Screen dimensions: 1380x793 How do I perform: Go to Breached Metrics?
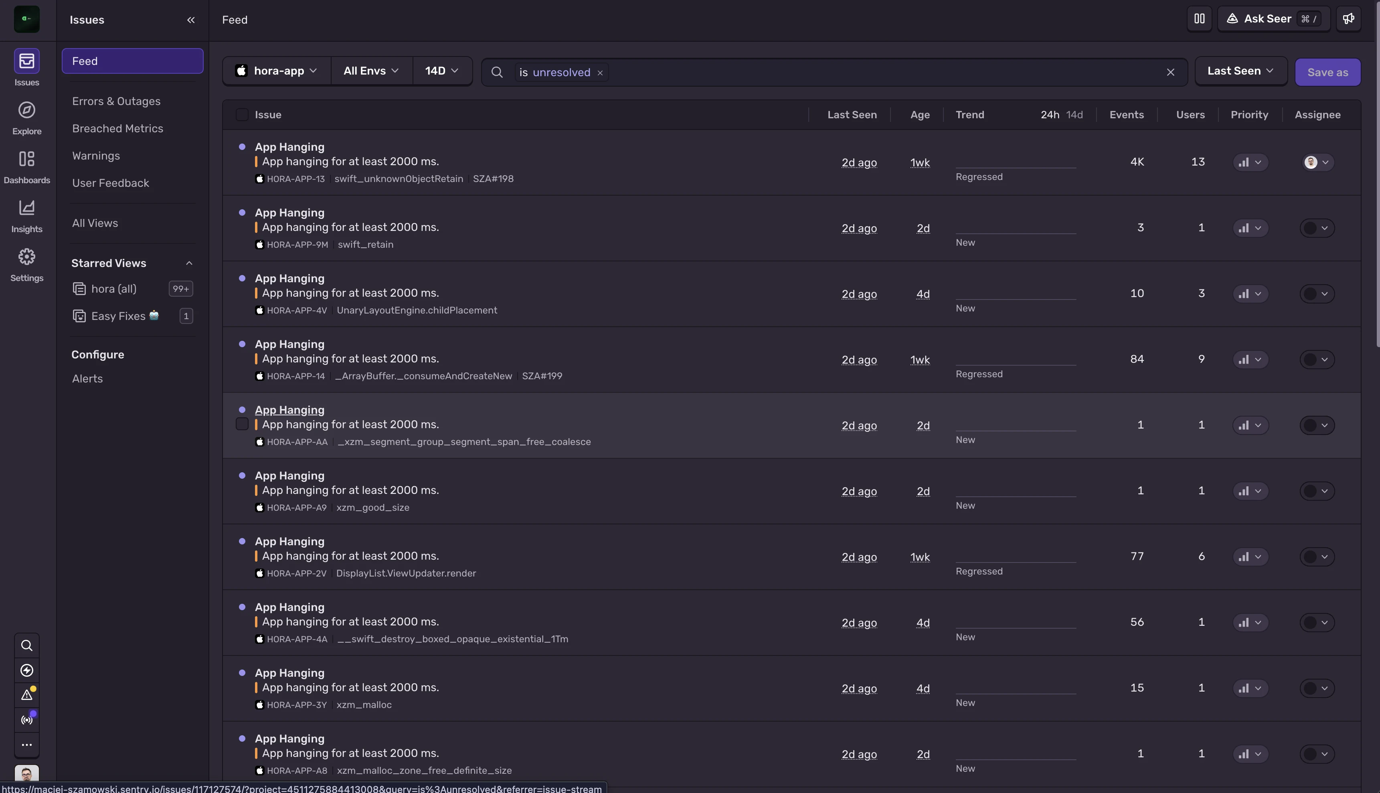(x=117, y=129)
